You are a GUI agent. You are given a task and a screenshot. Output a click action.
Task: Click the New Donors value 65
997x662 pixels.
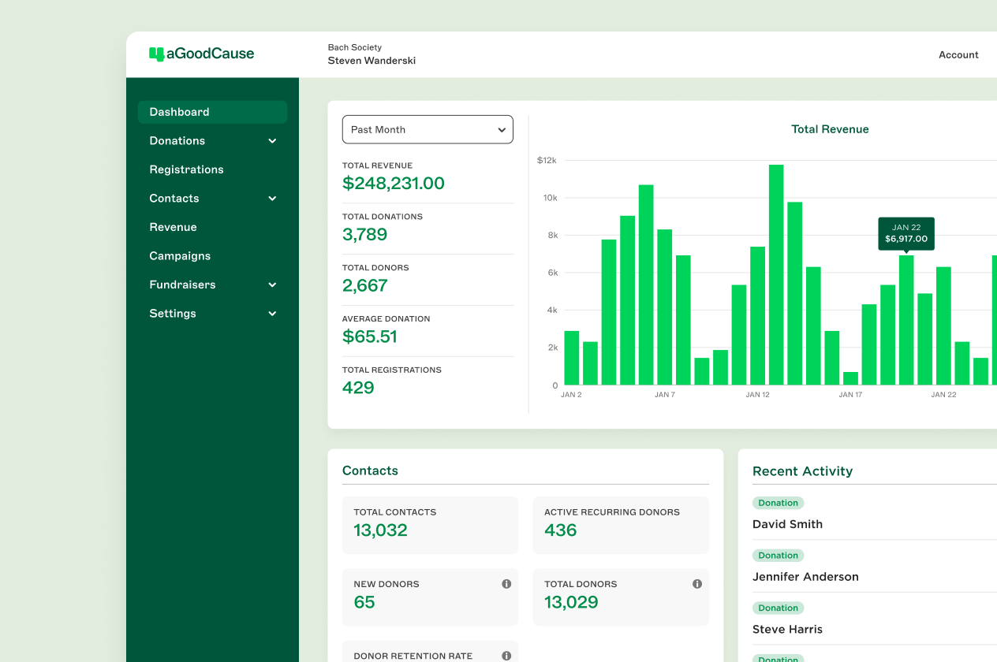(x=364, y=603)
